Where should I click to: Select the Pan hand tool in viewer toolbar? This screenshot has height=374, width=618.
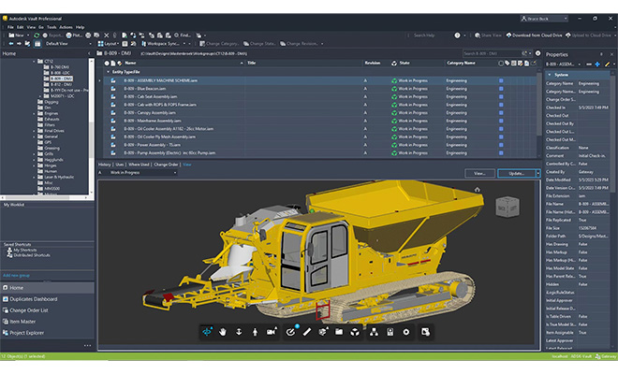point(223,332)
